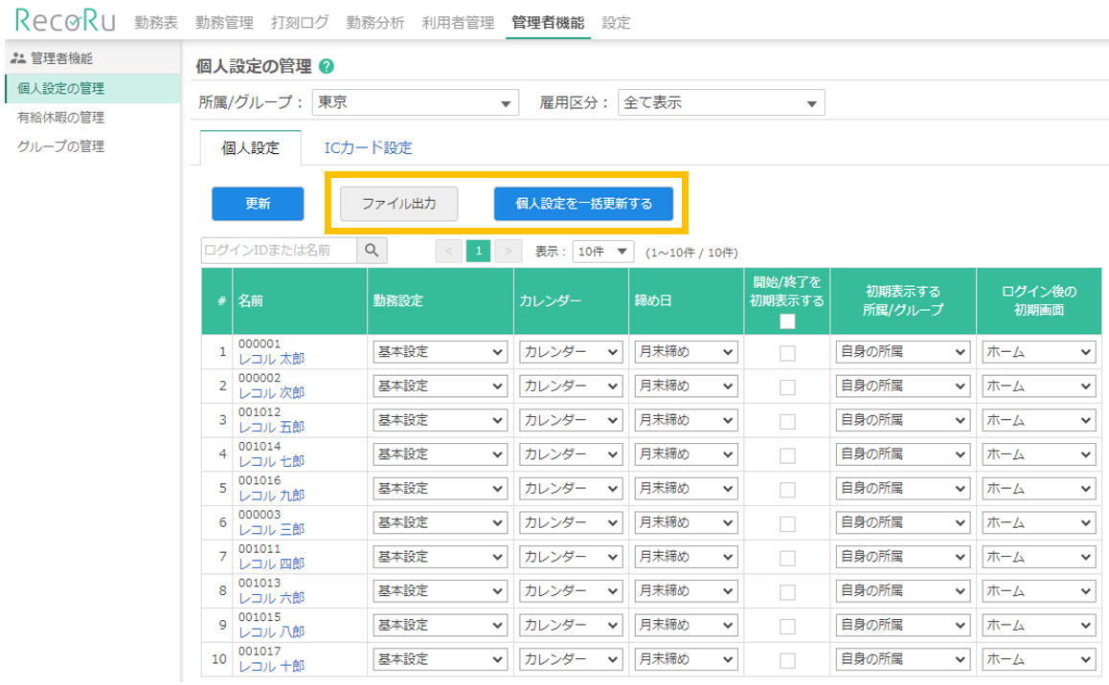Check the box for レコル 太郎 row
Screen dimensions: 1109x685
pos(787,353)
